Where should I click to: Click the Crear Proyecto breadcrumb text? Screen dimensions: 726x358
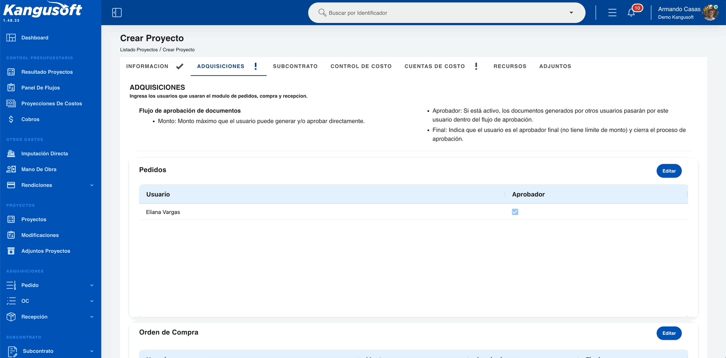coord(179,50)
